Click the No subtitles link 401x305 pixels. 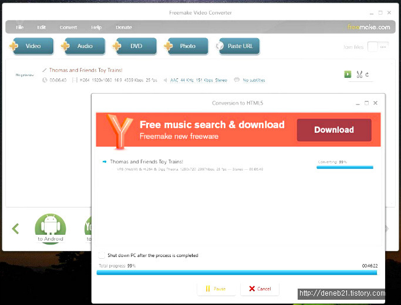pyautogui.click(x=254, y=80)
